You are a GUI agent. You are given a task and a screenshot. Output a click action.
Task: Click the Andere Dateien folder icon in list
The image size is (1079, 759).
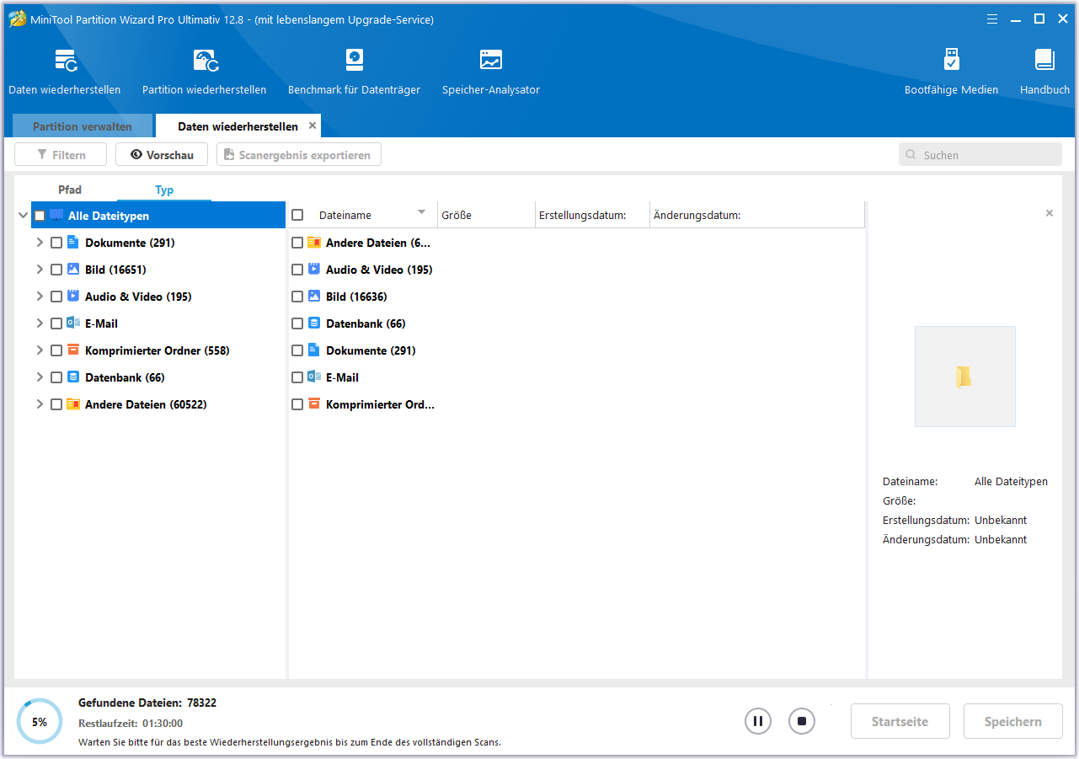pos(314,243)
